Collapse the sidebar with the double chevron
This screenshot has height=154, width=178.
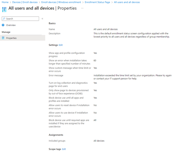click(42, 19)
